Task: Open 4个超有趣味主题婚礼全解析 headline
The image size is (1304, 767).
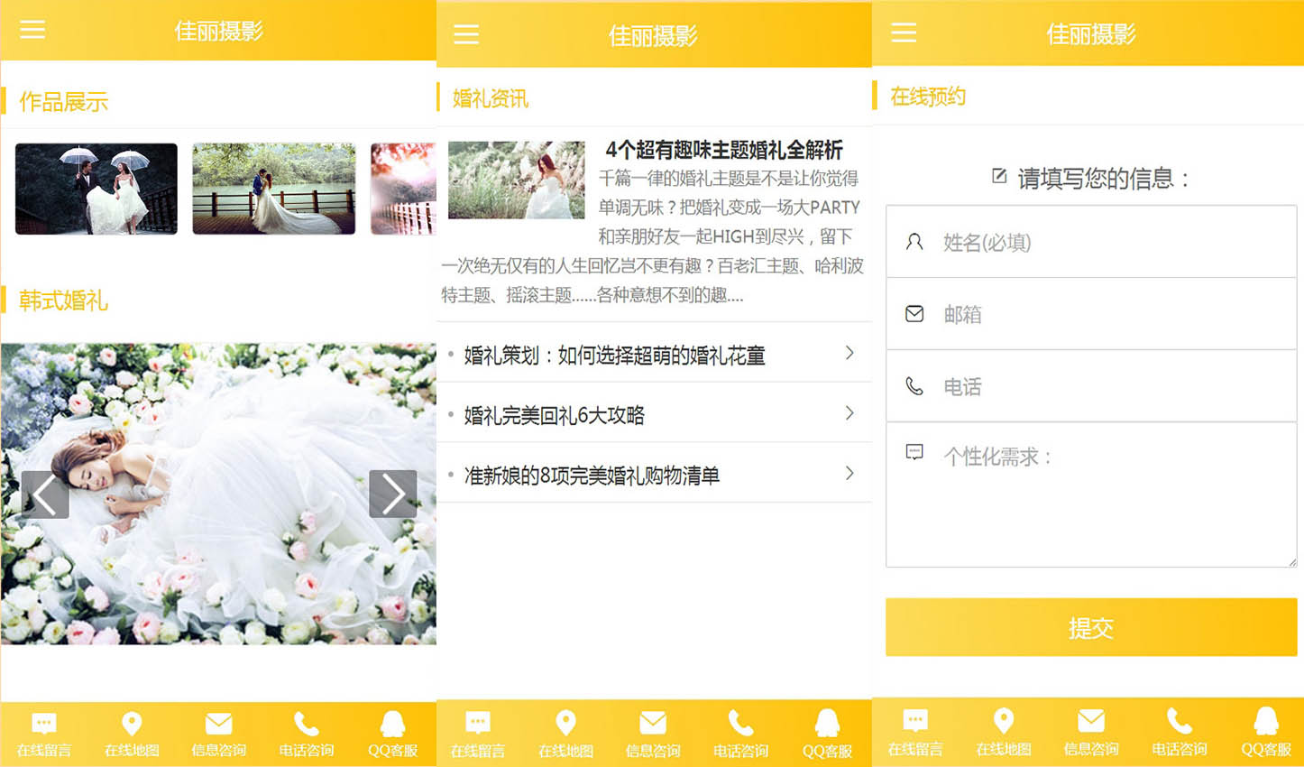Action: point(724,150)
